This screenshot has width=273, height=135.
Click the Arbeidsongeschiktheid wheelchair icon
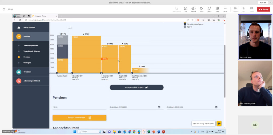click(x=19, y=81)
